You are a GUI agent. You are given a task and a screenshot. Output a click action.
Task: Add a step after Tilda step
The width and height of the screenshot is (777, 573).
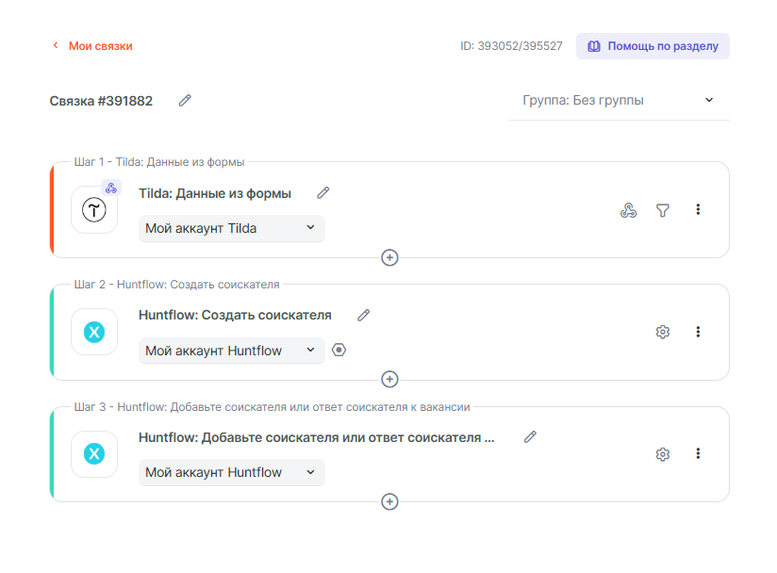pyautogui.click(x=389, y=257)
